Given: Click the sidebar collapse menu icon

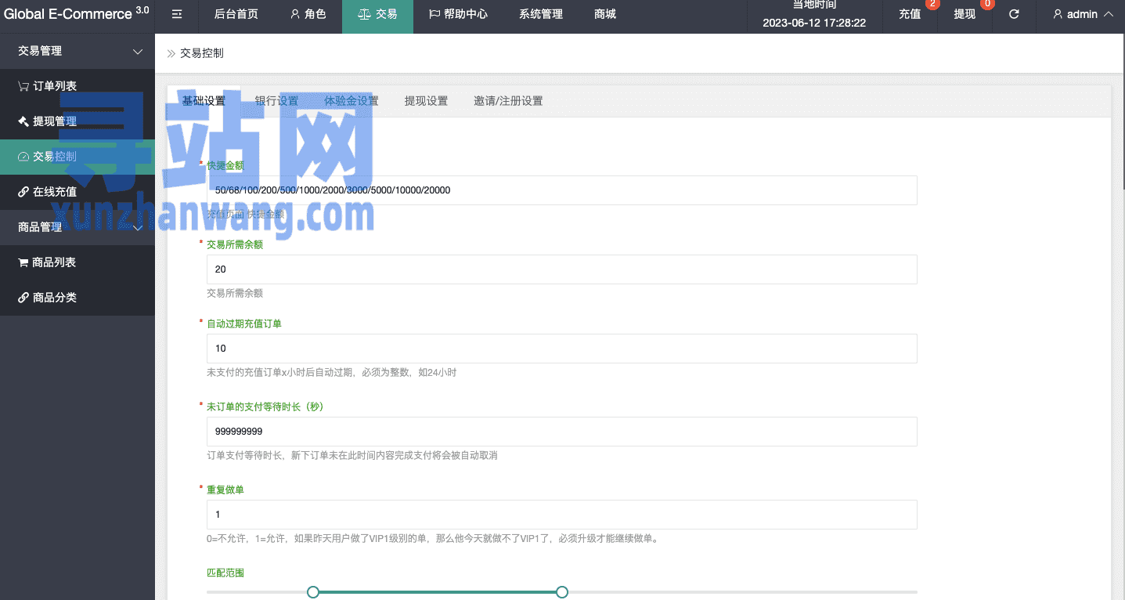Looking at the screenshot, I should 177,14.
